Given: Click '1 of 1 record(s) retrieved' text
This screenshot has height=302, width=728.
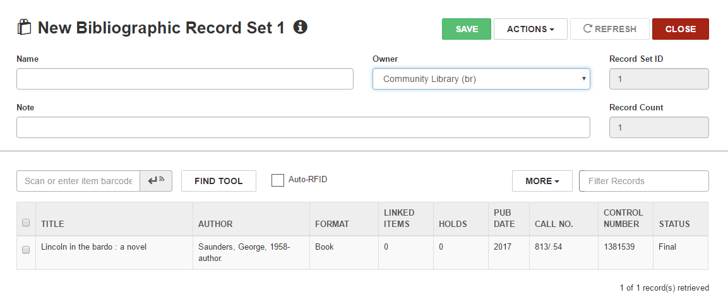Looking at the screenshot, I should coord(664,288).
